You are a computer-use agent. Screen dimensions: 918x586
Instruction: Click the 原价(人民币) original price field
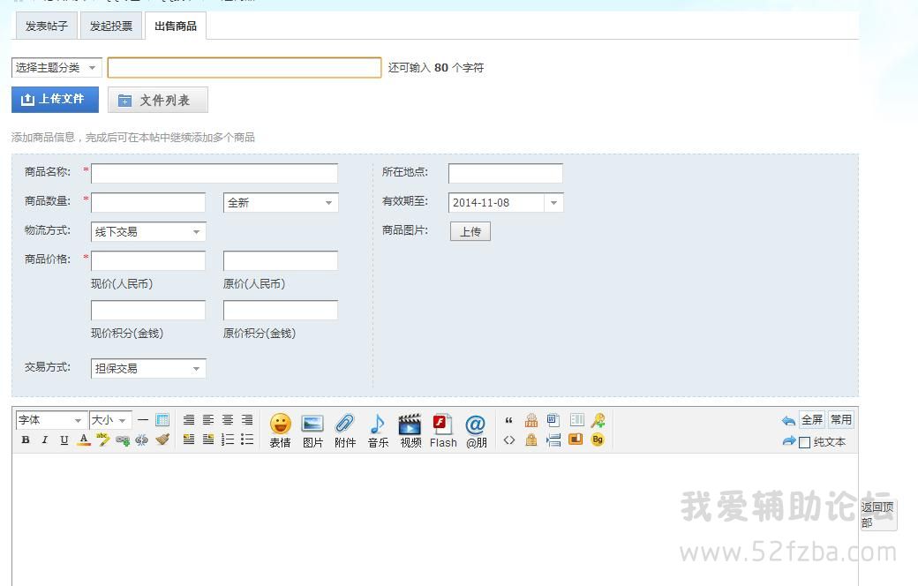point(281,260)
